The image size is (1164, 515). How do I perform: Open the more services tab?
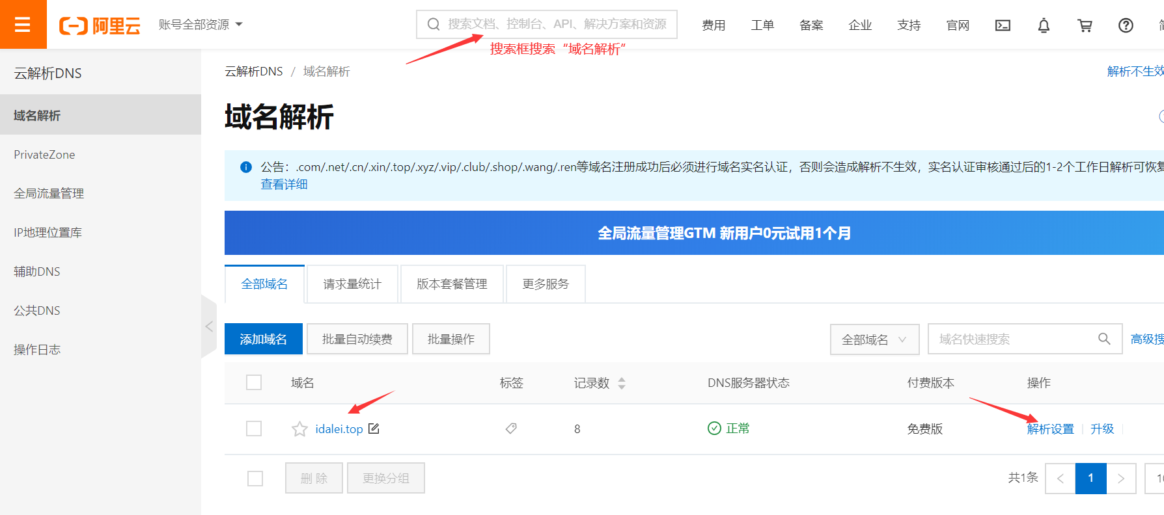click(546, 284)
